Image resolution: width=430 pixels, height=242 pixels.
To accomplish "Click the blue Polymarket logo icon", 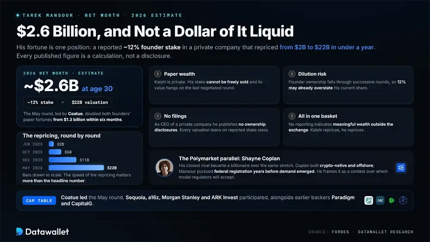I will [x=401, y=168].
